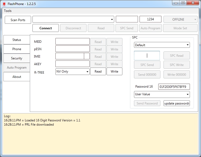Click the MEID input field
The height and width of the screenshot is (157, 201).
pyautogui.click(x=73, y=41)
